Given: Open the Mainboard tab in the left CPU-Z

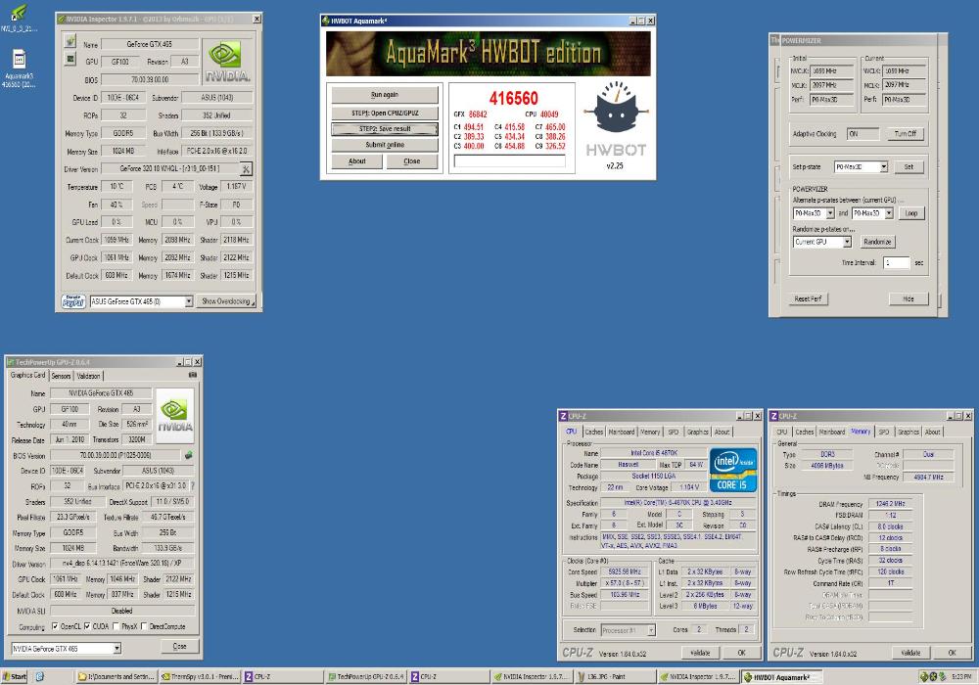Looking at the screenshot, I should click(622, 432).
